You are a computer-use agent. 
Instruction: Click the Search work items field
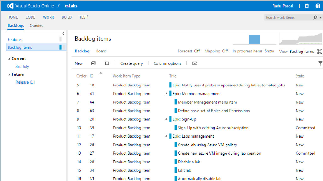coord(288,18)
